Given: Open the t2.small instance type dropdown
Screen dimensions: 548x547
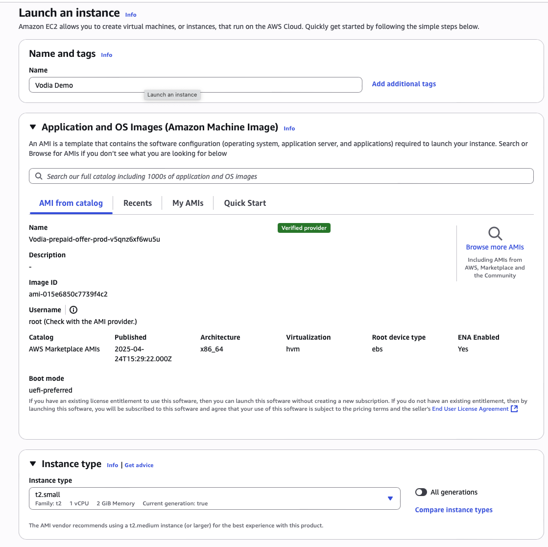Looking at the screenshot, I should click(214, 498).
